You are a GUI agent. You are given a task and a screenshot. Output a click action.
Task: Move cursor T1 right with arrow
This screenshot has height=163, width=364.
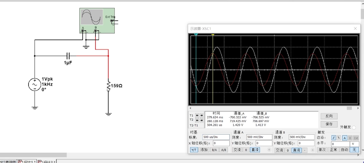[202, 115]
